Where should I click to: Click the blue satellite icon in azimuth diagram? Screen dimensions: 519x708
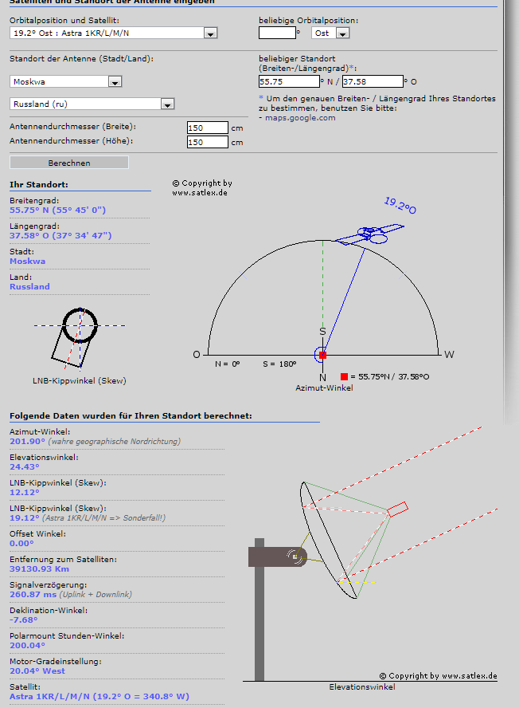(x=370, y=234)
